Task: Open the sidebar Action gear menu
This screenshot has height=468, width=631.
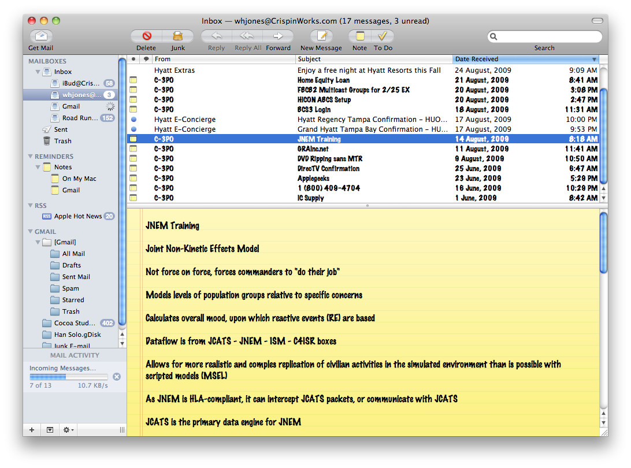Action: 68,430
